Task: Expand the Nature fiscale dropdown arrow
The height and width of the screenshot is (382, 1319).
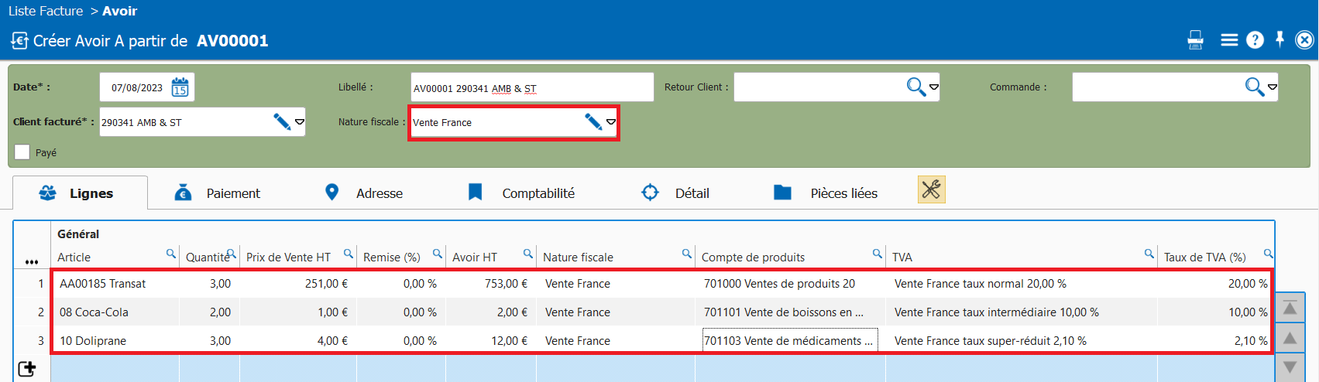Action: (611, 122)
